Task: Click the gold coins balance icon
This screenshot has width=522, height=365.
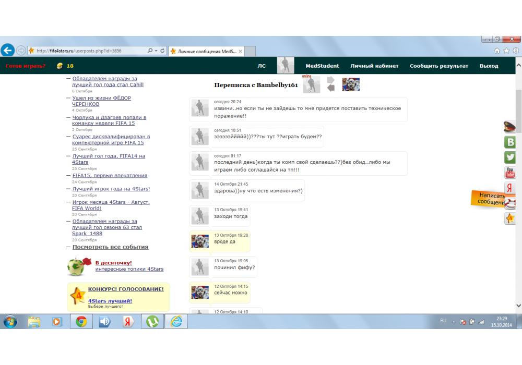Action: pos(60,66)
